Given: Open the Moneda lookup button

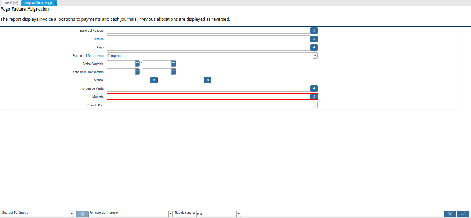Looking at the screenshot, I should pyautogui.click(x=314, y=97).
